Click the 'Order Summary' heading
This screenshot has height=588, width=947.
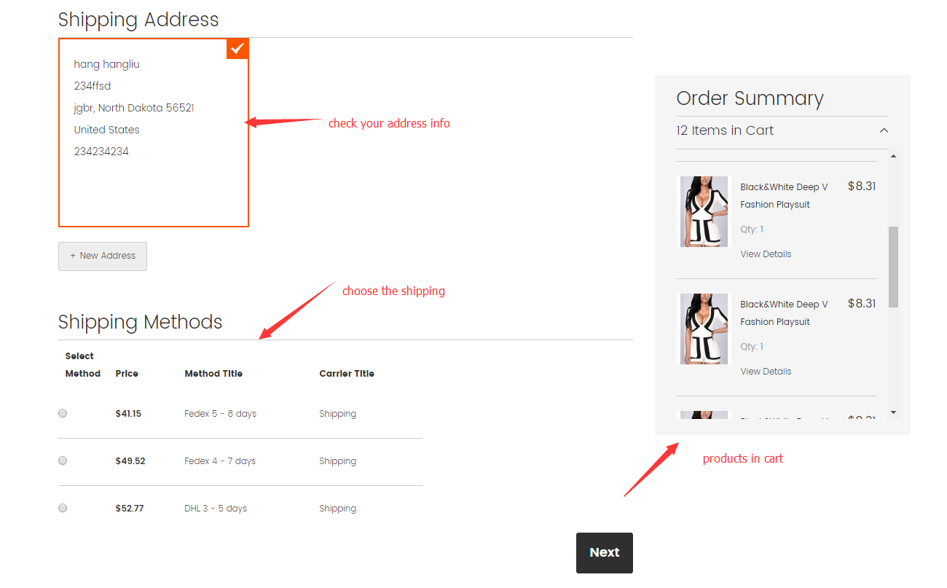pyautogui.click(x=750, y=98)
